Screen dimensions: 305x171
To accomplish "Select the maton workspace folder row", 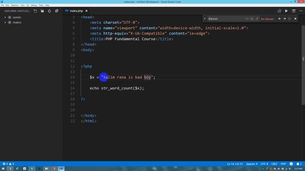I will point(31,22).
